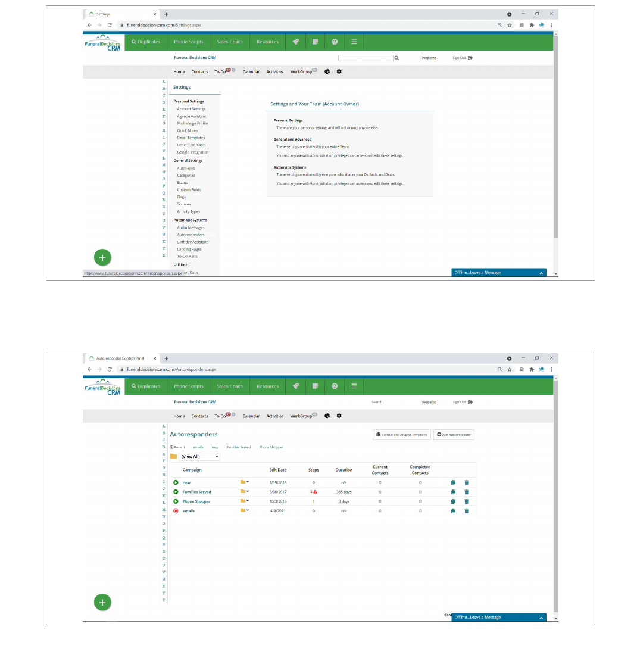Toggle the green active status of the "new" campaign
The width and height of the screenshot is (640, 661).
point(176,482)
